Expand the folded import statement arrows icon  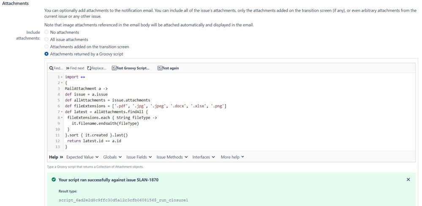click(83, 77)
